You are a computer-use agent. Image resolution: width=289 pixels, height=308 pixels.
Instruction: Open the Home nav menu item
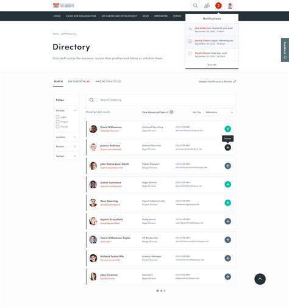pos(57,16)
